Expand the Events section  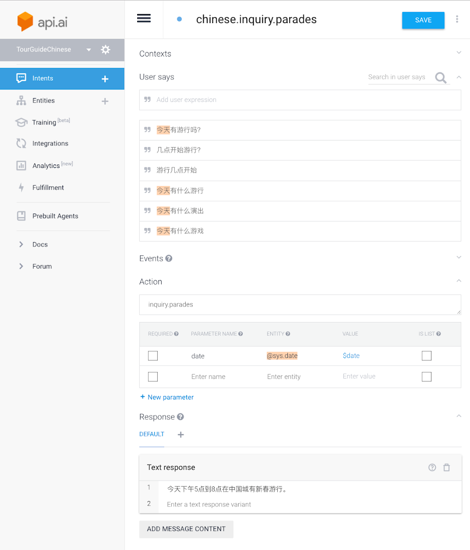(x=459, y=257)
